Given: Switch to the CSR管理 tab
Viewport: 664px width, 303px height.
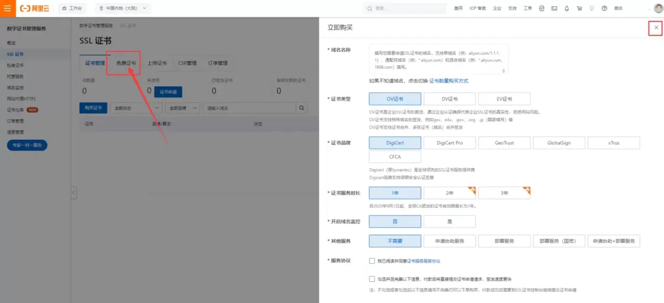Looking at the screenshot, I should pyautogui.click(x=187, y=63).
